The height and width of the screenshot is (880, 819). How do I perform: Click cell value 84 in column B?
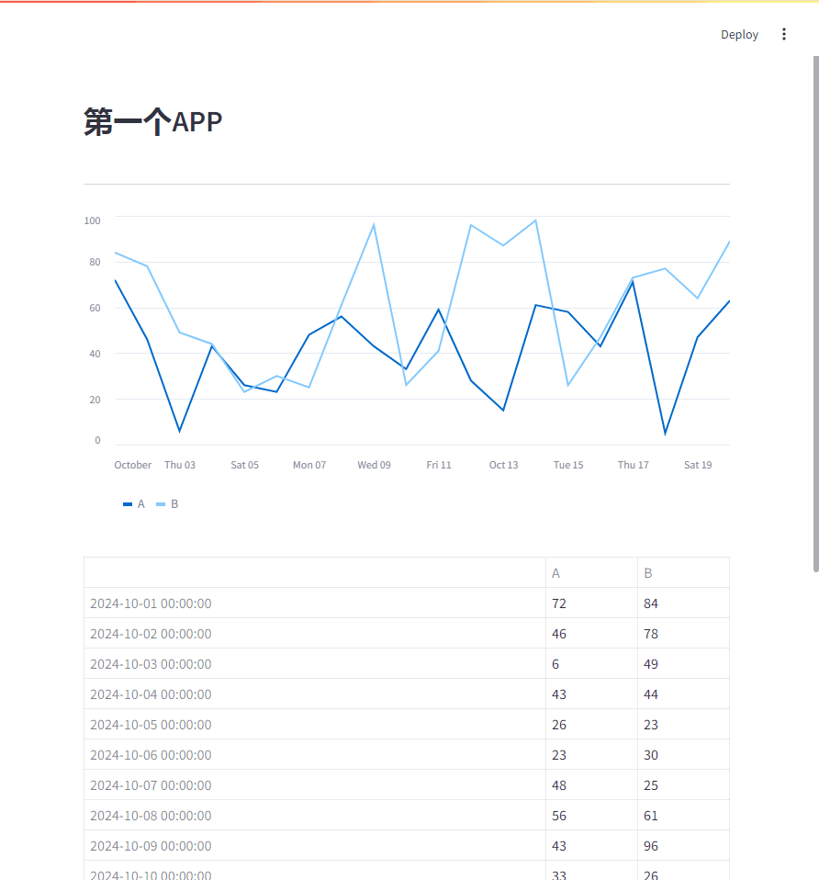pos(683,604)
